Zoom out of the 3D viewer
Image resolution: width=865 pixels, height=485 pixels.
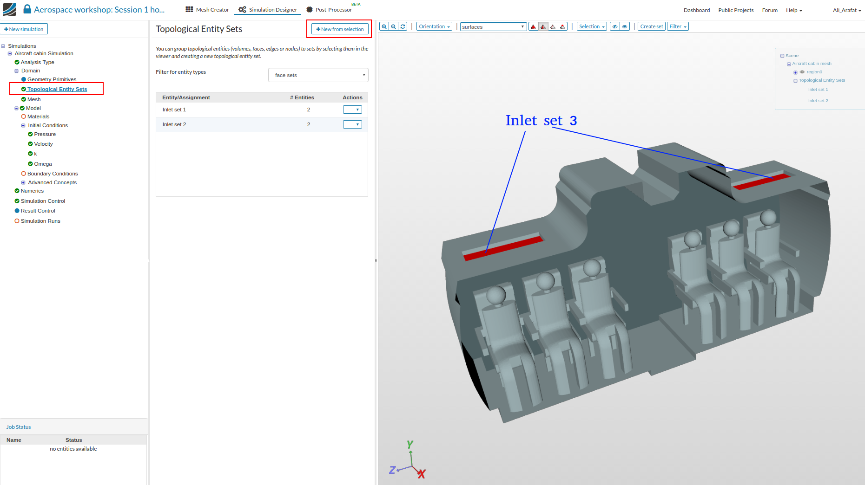(394, 26)
